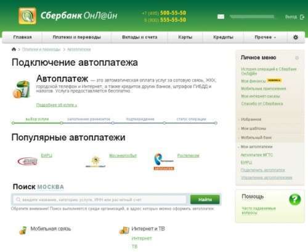The height and width of the screenshot is (252, 308).
Task: Click the ЕИРЦ provider logo
Action: click(28, 161)
